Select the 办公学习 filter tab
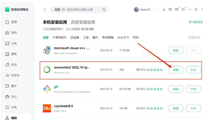Image resolution: width=209 pixels, height=120 pixels. pos(123,38)
